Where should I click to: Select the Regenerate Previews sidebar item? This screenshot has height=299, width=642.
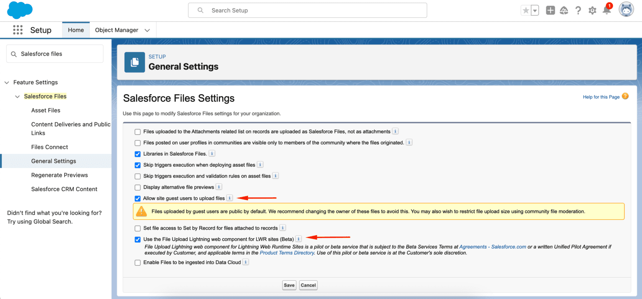[59, 175]
